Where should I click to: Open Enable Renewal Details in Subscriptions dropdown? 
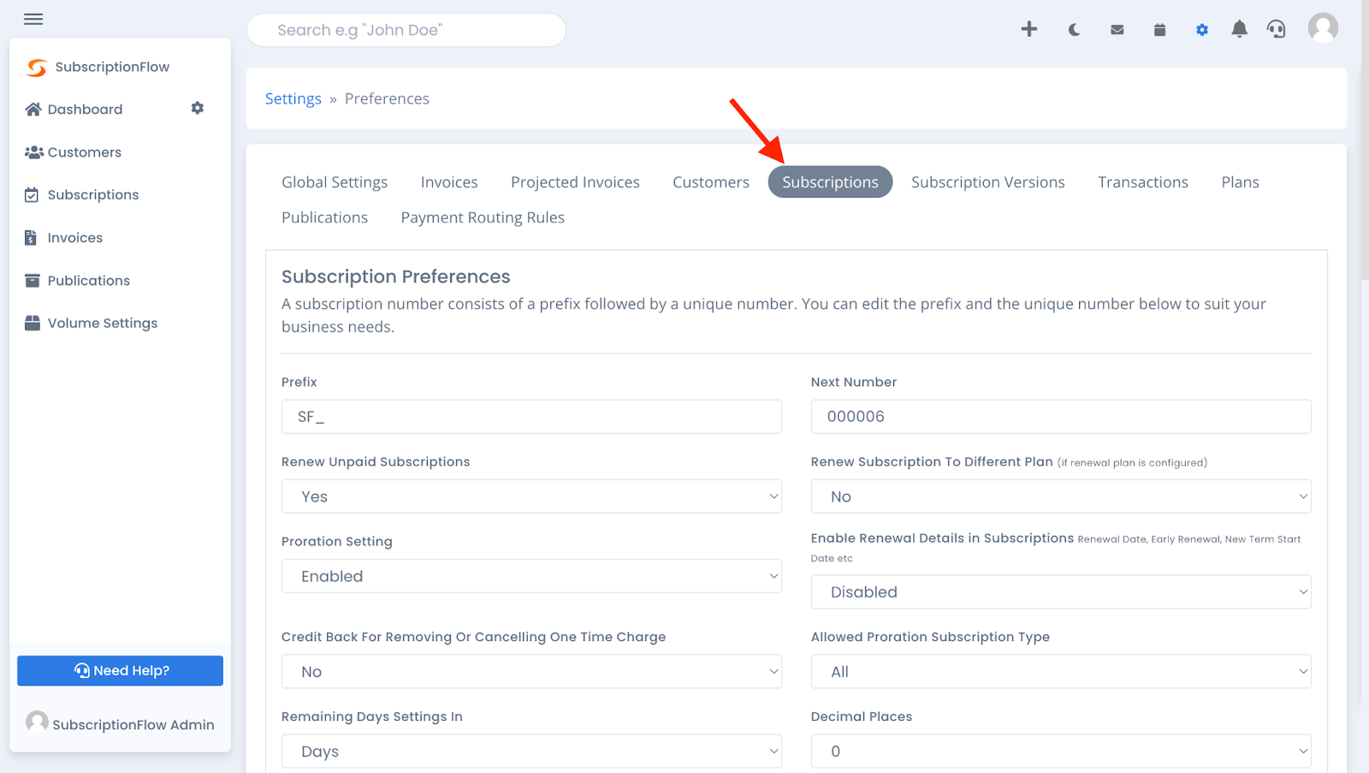coord(1061,592)
